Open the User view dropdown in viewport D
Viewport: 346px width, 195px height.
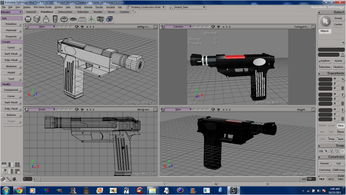click(x=178, y=110)
